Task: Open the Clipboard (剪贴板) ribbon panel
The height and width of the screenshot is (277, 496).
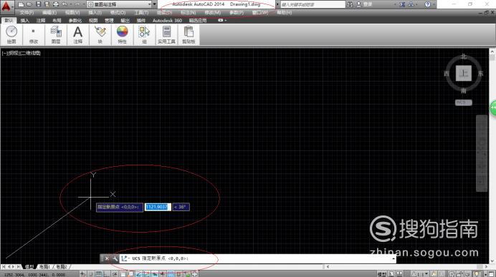Action: [189, 35]
